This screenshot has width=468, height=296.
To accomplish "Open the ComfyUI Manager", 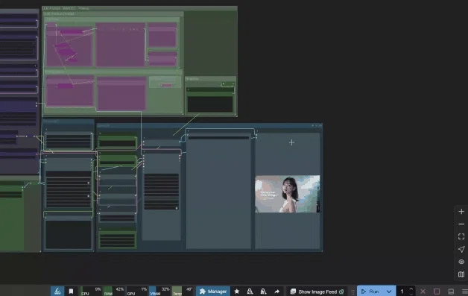I will tap(213, 292).
